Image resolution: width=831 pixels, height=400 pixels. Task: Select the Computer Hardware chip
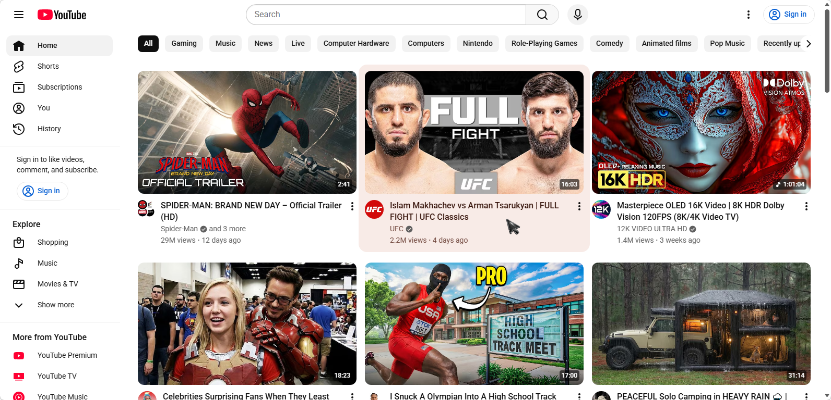[x=356, y=43]
